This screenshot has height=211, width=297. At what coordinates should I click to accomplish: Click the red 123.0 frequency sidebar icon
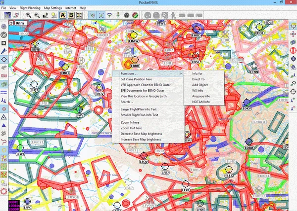[x=4, y=76]
